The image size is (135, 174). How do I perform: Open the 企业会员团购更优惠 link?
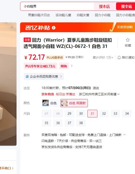point(44,76)
